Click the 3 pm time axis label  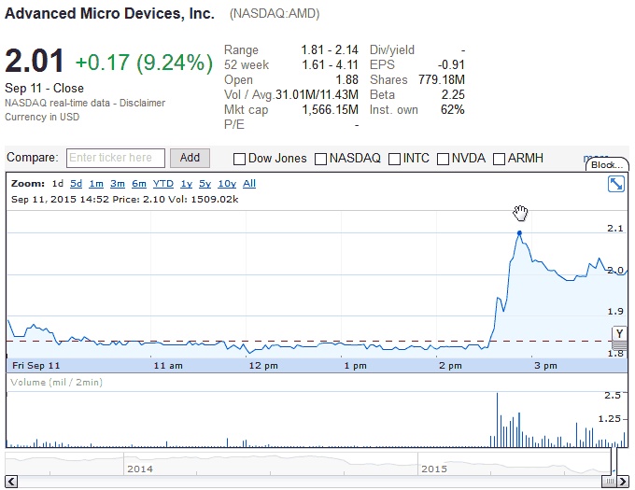click(545, 366)
